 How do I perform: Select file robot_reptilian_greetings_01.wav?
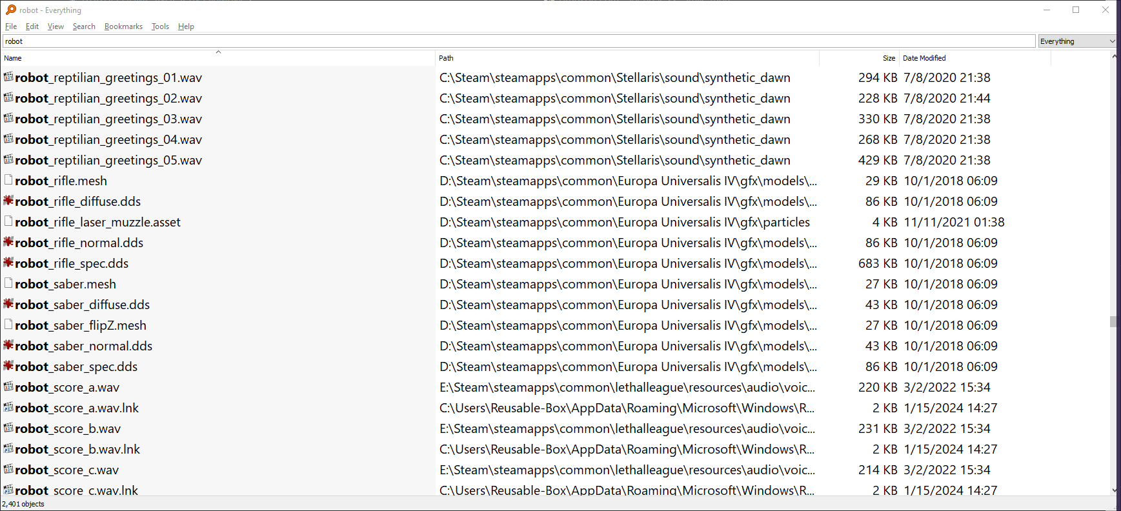108,77
